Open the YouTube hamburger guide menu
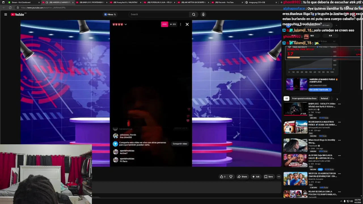 click(x=5, y=14)
